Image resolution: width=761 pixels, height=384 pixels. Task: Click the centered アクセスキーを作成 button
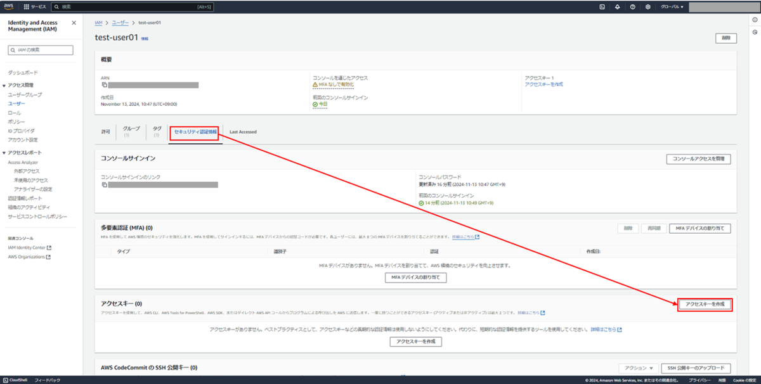[x=415, y=342]
